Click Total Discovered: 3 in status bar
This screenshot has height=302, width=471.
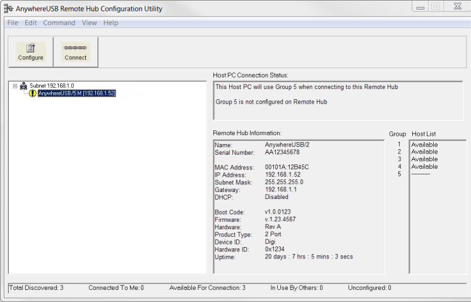click(x=37, y=288)
